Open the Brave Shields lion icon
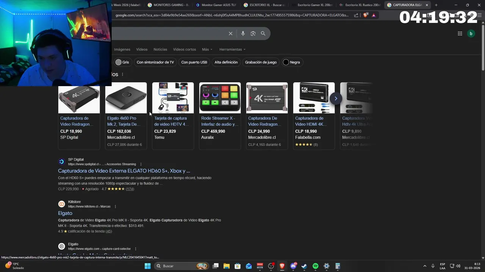Image resolution: width=485 pixels, height=272 pixels. tap(365, 15)
